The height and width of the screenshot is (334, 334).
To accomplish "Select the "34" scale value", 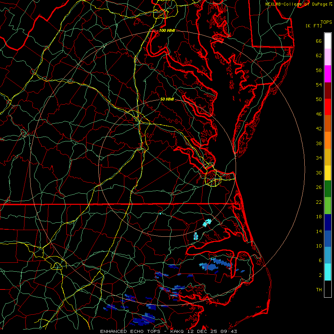I will (x=319, y=158).
